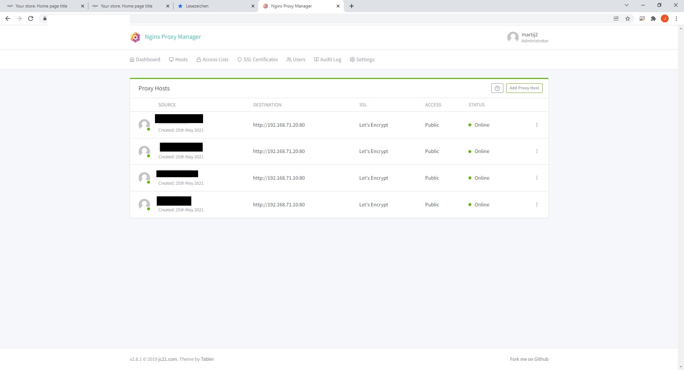Open the Audit Log

tap(327, 59)
